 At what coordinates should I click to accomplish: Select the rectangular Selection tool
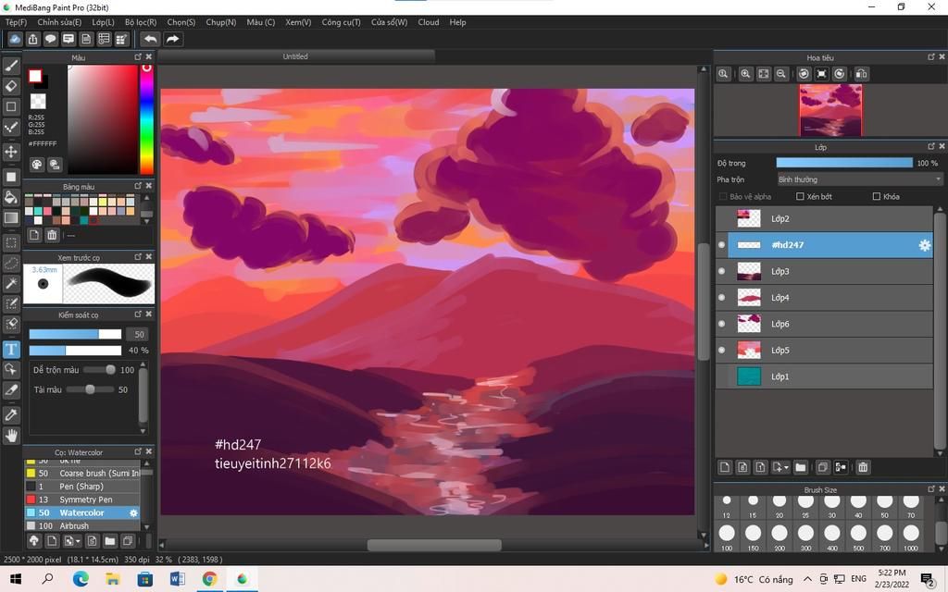pos(11,243)
